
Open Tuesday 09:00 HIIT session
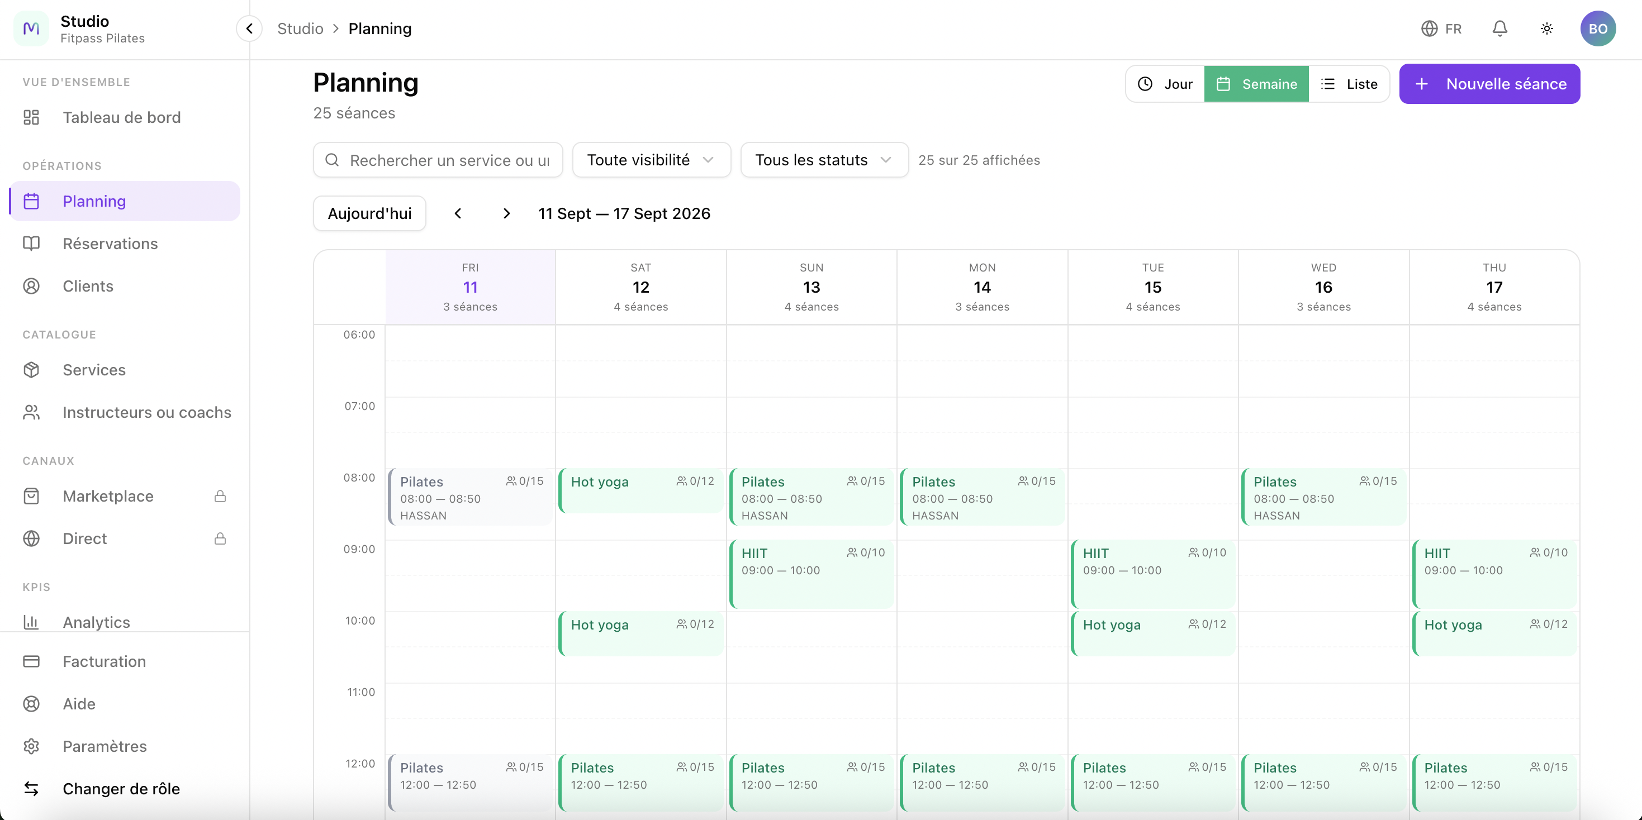pos(1153,574)
